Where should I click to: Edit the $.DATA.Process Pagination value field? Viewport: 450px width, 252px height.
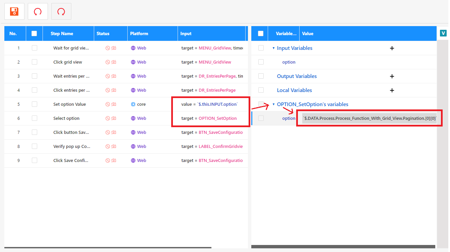click(x=369, y=118)
